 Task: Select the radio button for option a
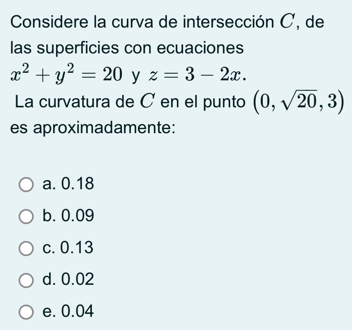(x=26, y=185)
